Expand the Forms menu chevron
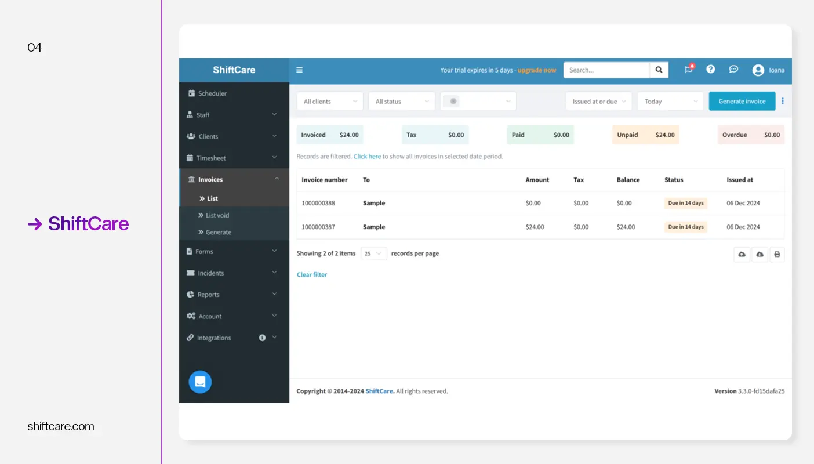The width and height of the screenshot is (814, 464). 274,251
